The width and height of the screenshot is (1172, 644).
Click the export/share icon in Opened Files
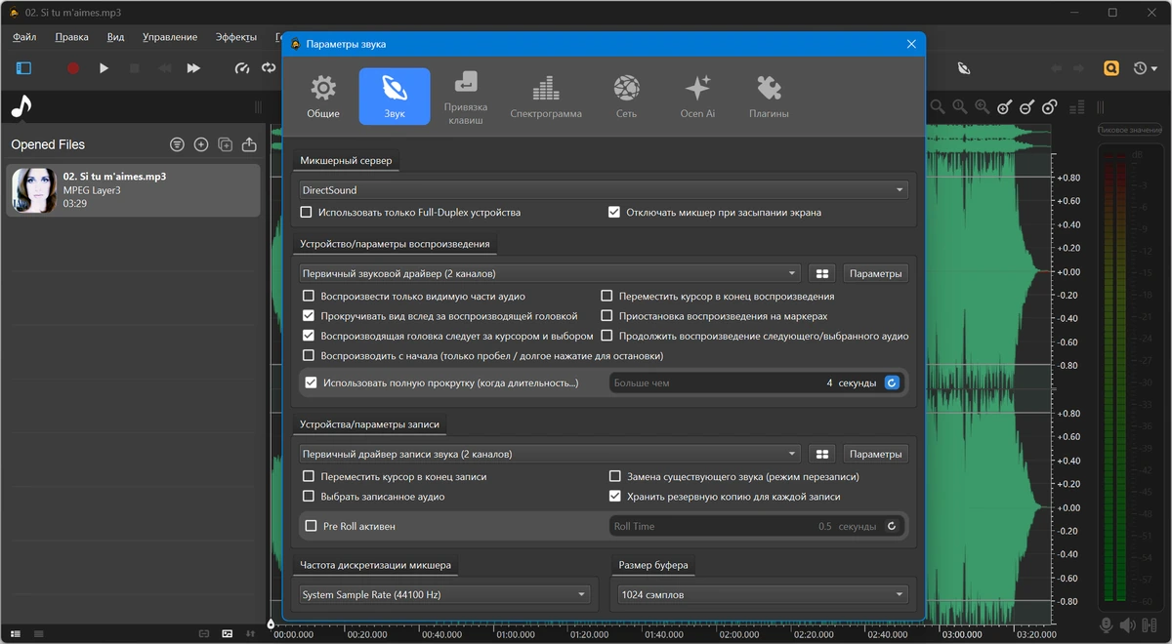tap(249, 144)
